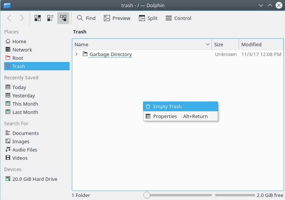The image size is (285, 200).
Task: Choose Empty Trash from context menu
Action: click(x=180, y=106)
